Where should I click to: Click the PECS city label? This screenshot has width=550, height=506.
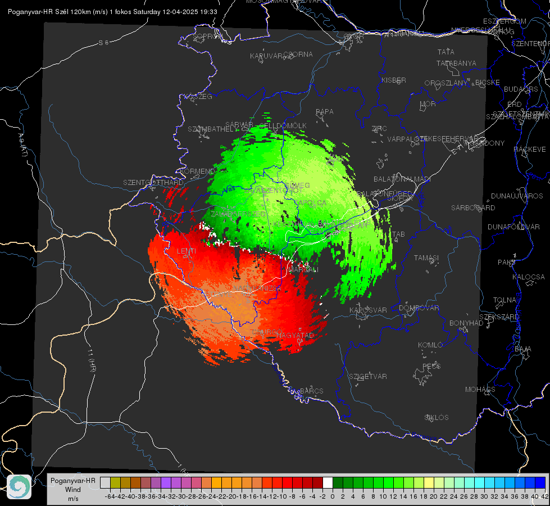click(431, 366)
